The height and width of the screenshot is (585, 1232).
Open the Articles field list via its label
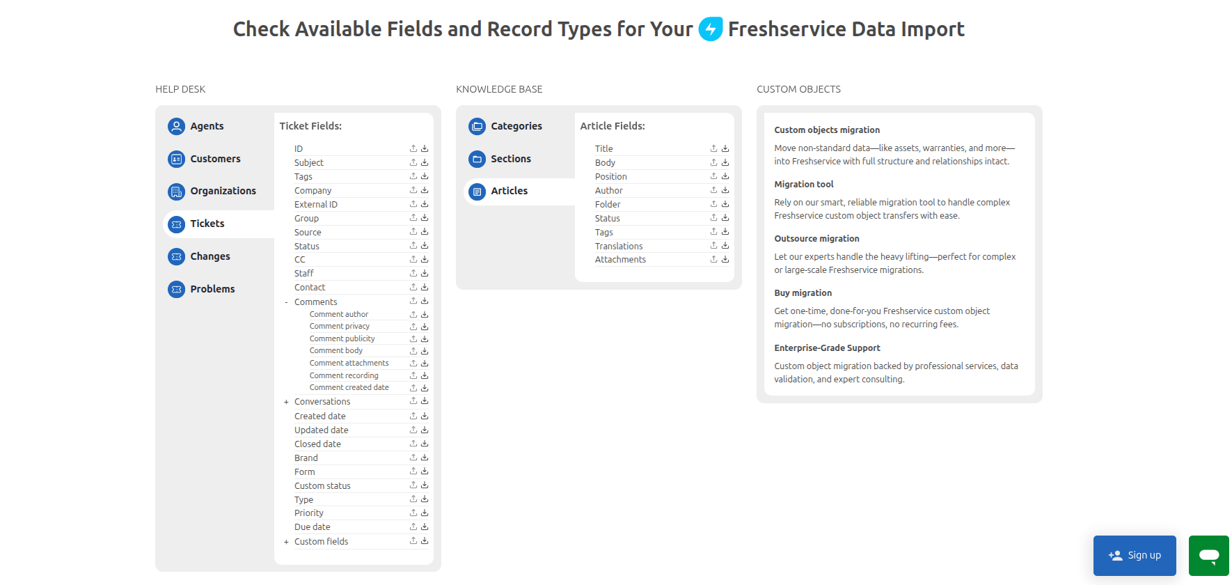click(510, 191)
